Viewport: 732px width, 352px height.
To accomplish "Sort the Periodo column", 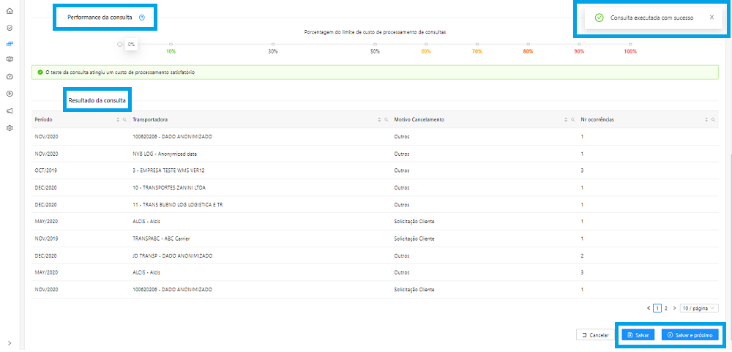I will click(118, 120).
